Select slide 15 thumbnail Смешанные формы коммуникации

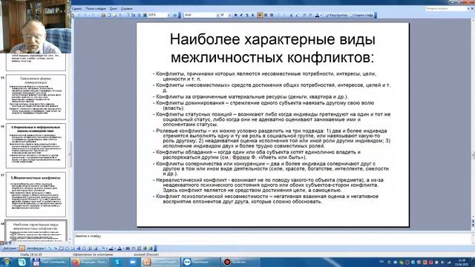[36, 97]
